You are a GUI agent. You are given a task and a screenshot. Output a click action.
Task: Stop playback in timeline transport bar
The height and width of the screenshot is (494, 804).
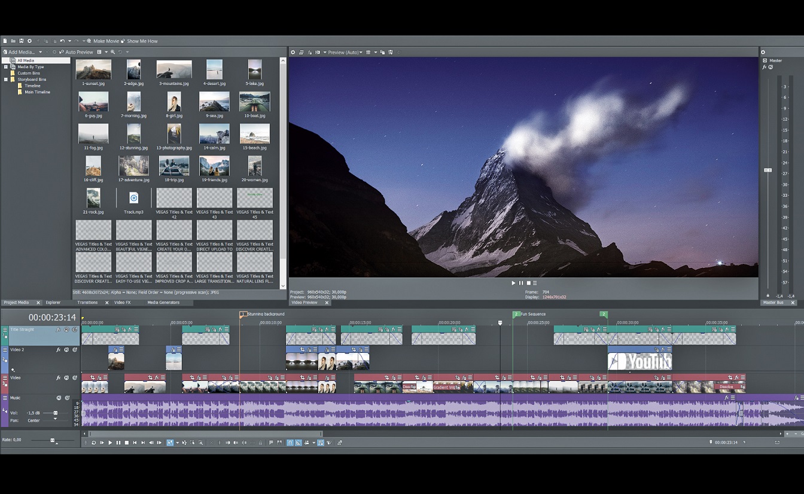point(126,443)
